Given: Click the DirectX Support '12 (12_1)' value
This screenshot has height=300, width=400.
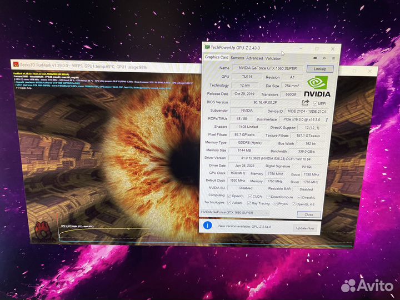Looking at the screenshot, I should 312,128.
